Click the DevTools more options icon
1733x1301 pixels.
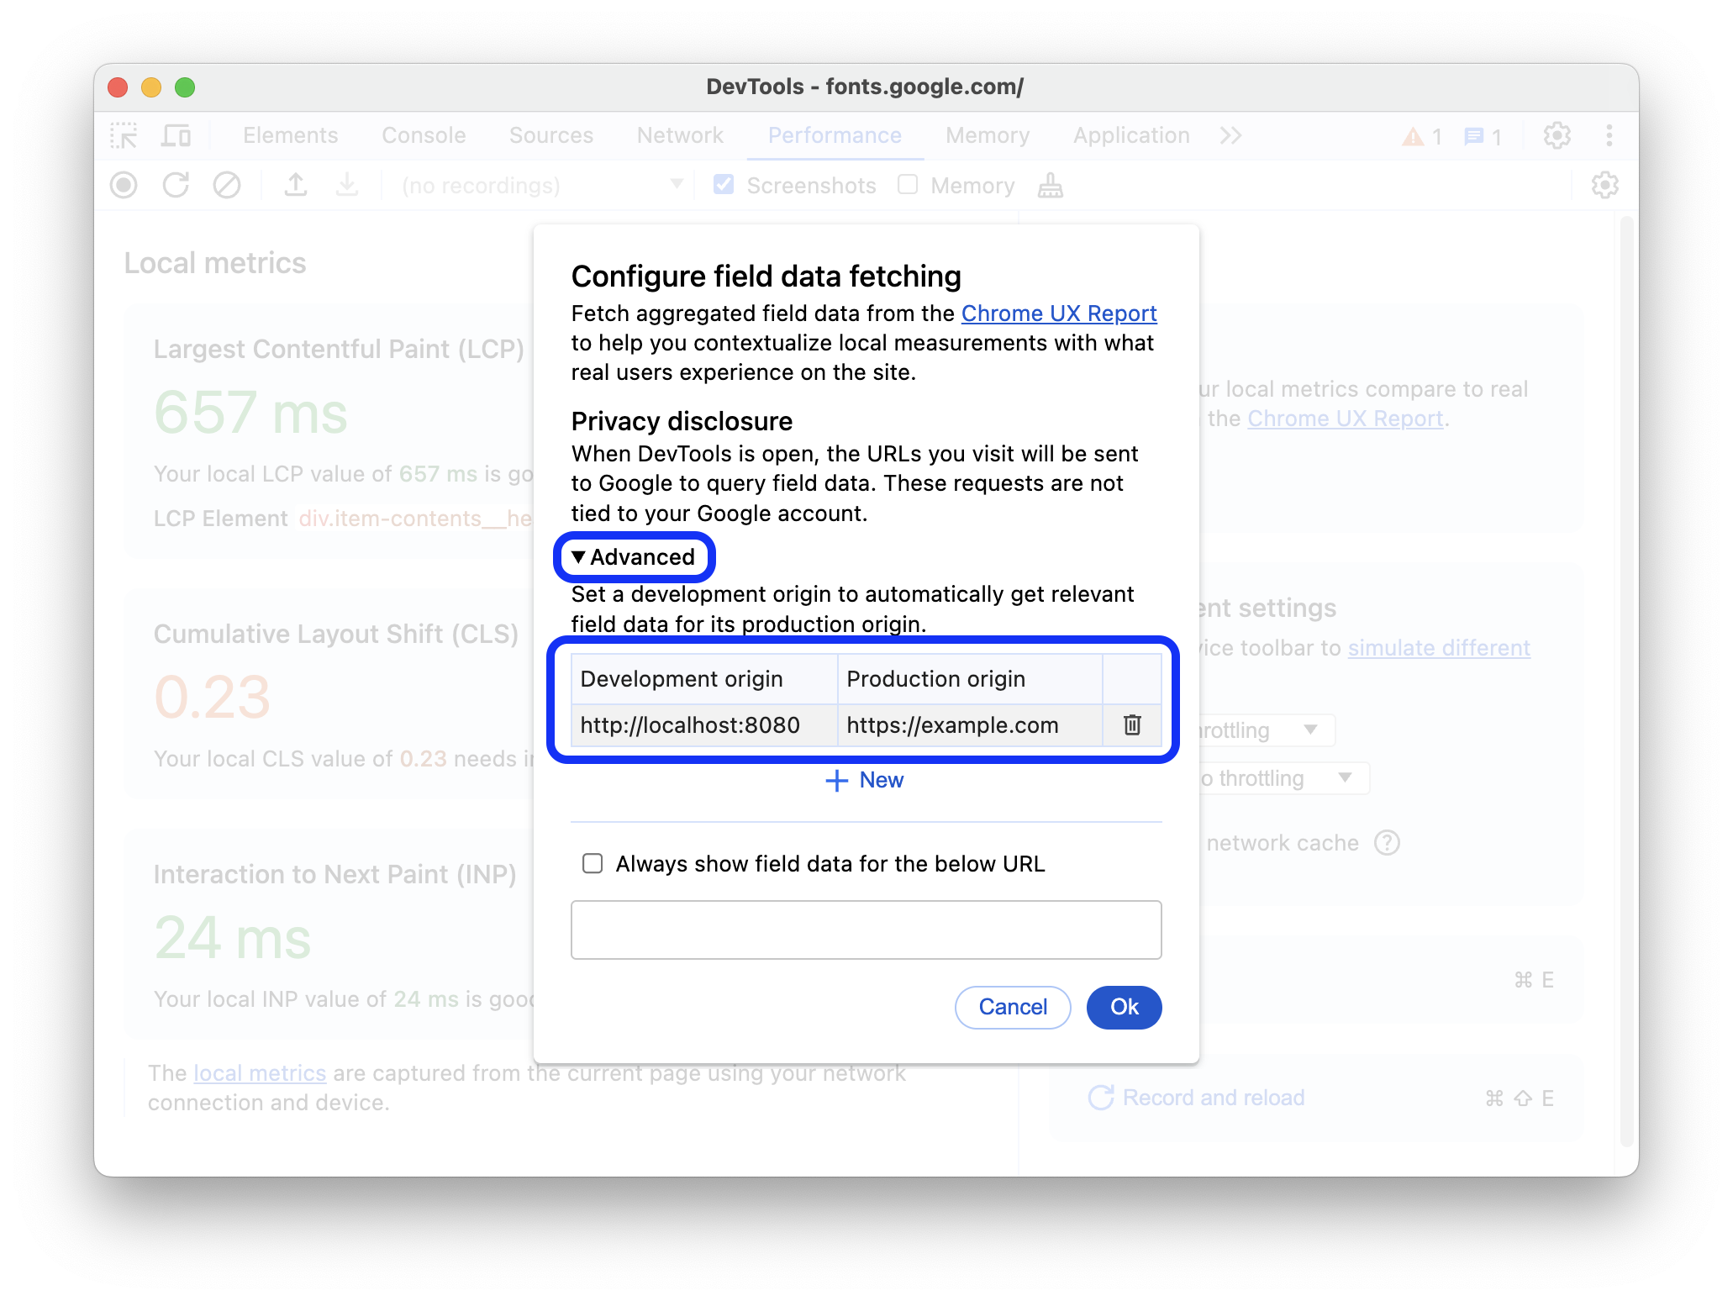pos(1609,134)
